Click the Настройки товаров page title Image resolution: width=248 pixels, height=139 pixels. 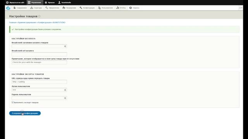point(23,16)
